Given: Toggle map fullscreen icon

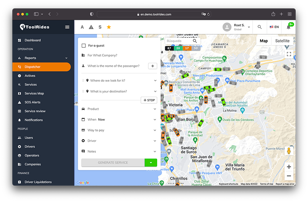Looking at the screenshot, I should coord(289,54).
